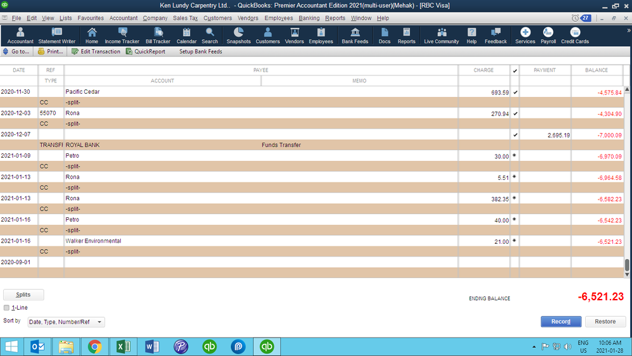Screen dimensions: 632x356
Task: Open Outlook from taskbar
Action: pos(37,346)
